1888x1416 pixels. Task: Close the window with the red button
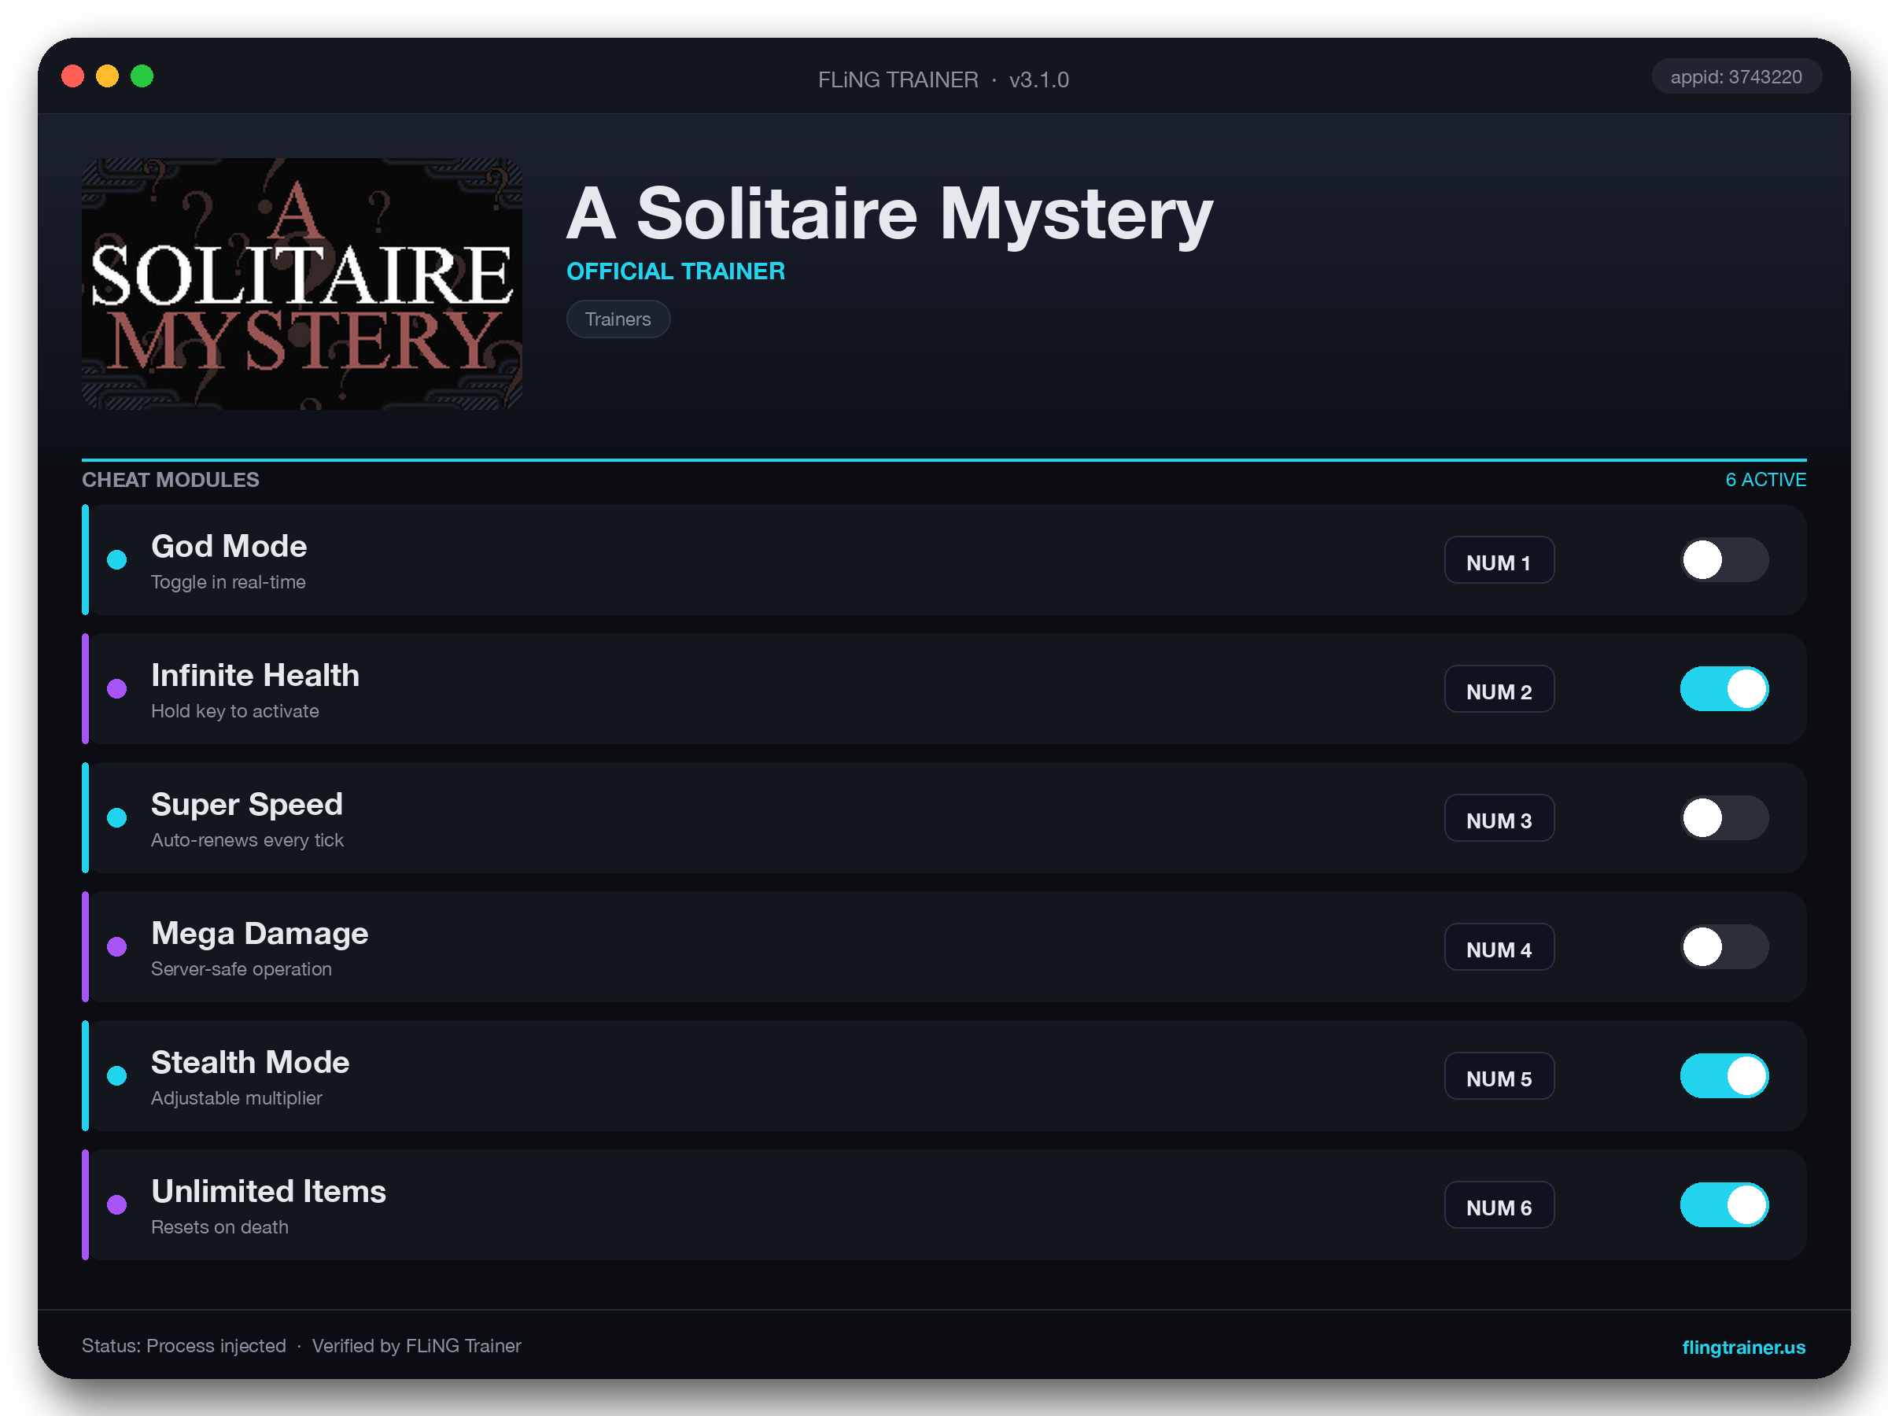pos(73,77)
